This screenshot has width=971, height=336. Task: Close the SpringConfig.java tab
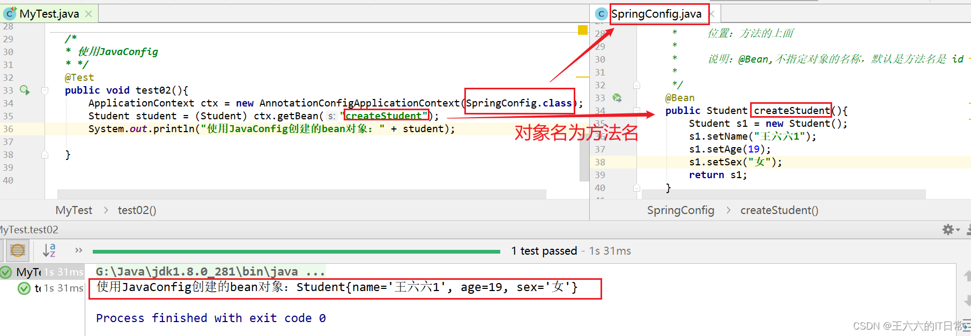(x=711, y=14)
